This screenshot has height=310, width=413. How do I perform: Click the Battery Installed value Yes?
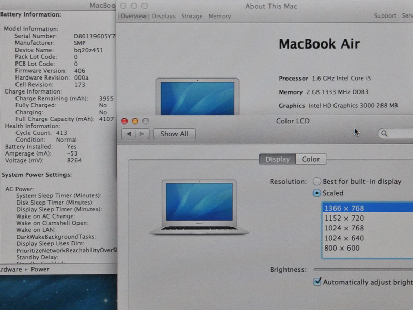point(71,147)
